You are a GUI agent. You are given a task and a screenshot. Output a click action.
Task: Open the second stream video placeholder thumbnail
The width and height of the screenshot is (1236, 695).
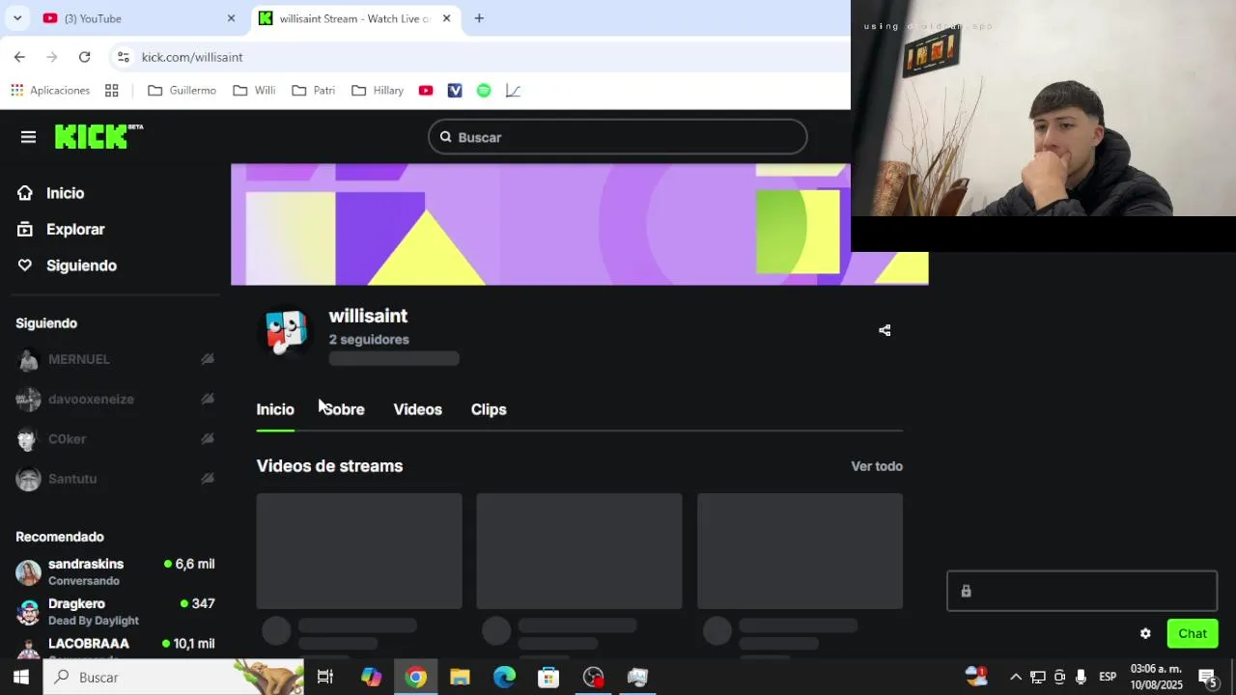579,551
